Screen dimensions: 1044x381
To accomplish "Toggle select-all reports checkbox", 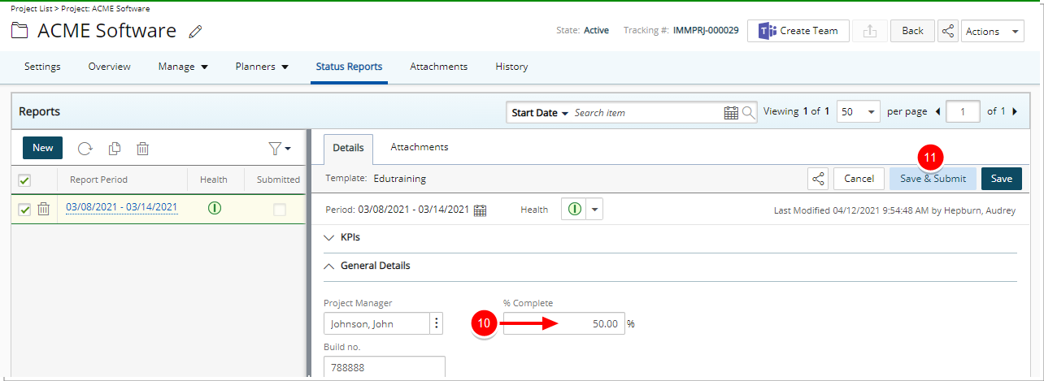I will [x=24, y=180].
